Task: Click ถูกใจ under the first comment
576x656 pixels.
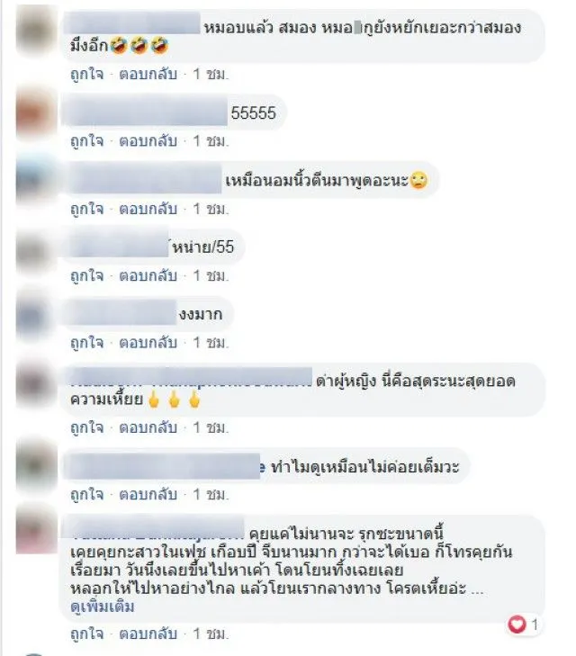Action: click(87, 74)
